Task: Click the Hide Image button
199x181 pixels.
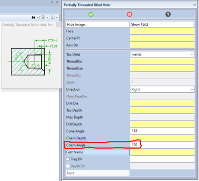Action: pos(98,24)
